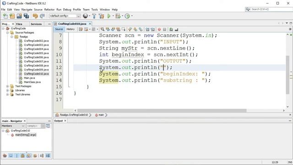The image size is (293, 165).
Task: Toggle Show Fields filter in Navigator
Action: [11, 156]
